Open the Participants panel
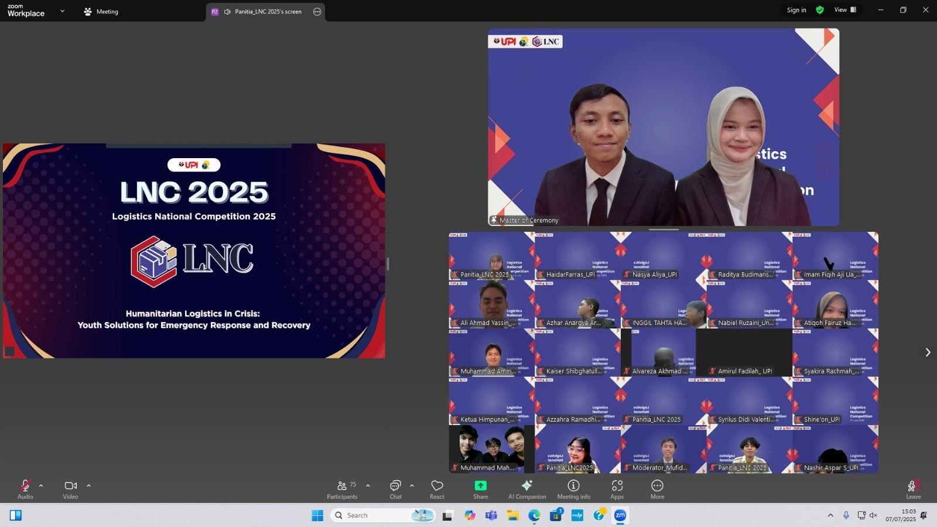Screen dimensions: 937x527 coord(342,490)
